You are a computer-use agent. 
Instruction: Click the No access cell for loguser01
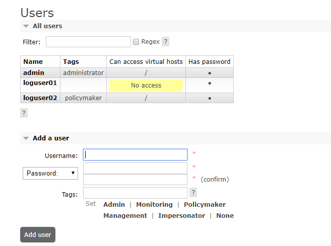click(146, 86)
